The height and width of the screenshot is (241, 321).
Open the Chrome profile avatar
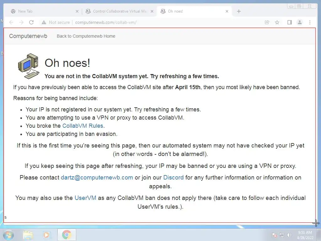click(299, 22)
